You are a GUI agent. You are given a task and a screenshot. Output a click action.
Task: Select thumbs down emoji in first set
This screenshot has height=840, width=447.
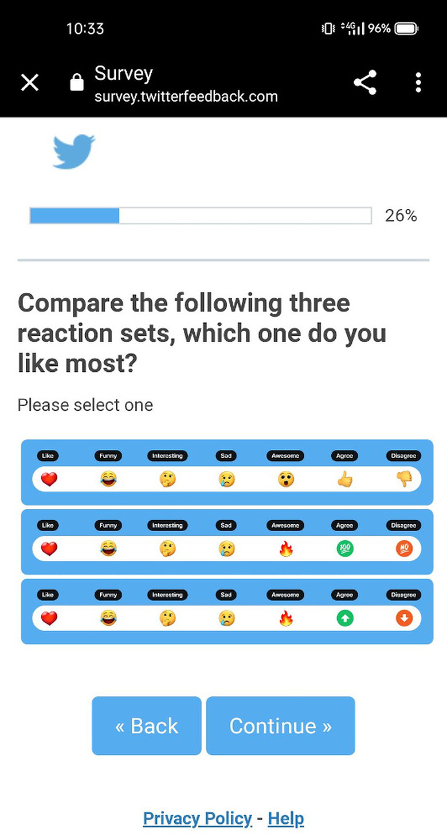point(404,479)
